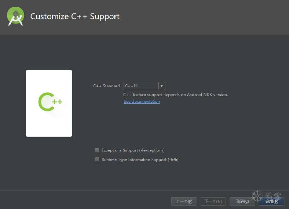Click the 上一个(P) previous button
Viewport: 289px width, 209px height.
(184, 201)
